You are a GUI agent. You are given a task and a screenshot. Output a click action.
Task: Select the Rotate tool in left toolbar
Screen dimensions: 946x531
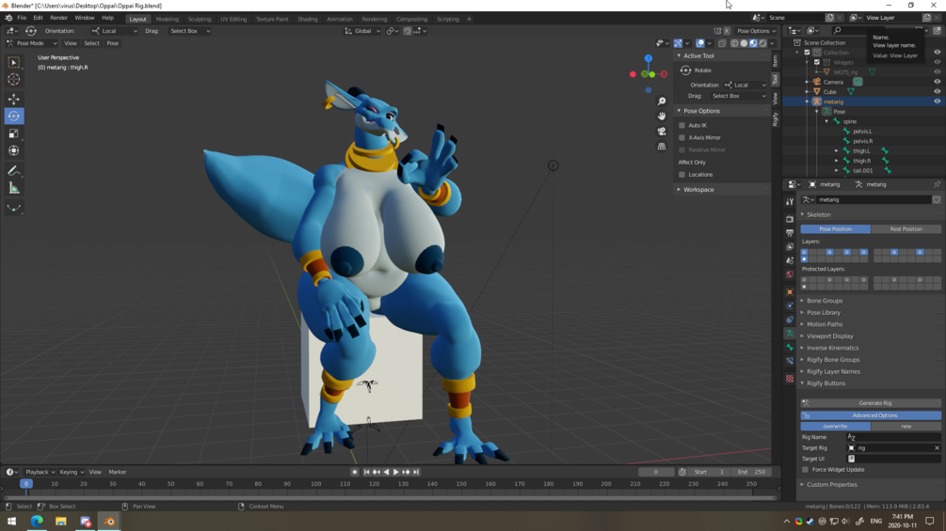[x=14, y=117]
